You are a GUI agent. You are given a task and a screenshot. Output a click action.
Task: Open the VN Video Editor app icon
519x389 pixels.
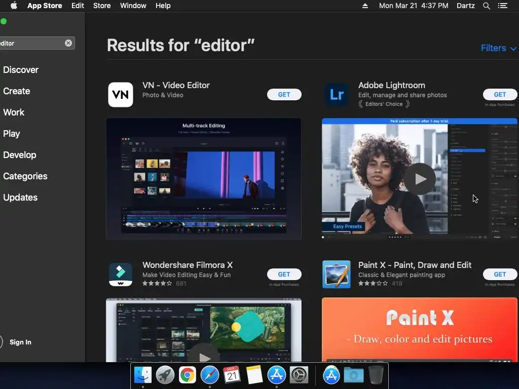point(121,95)
